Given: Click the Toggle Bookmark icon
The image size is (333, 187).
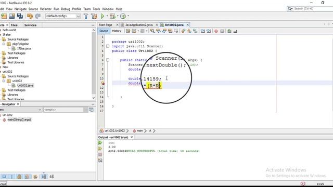Looking at the screenshot, I should coord(195,31).
